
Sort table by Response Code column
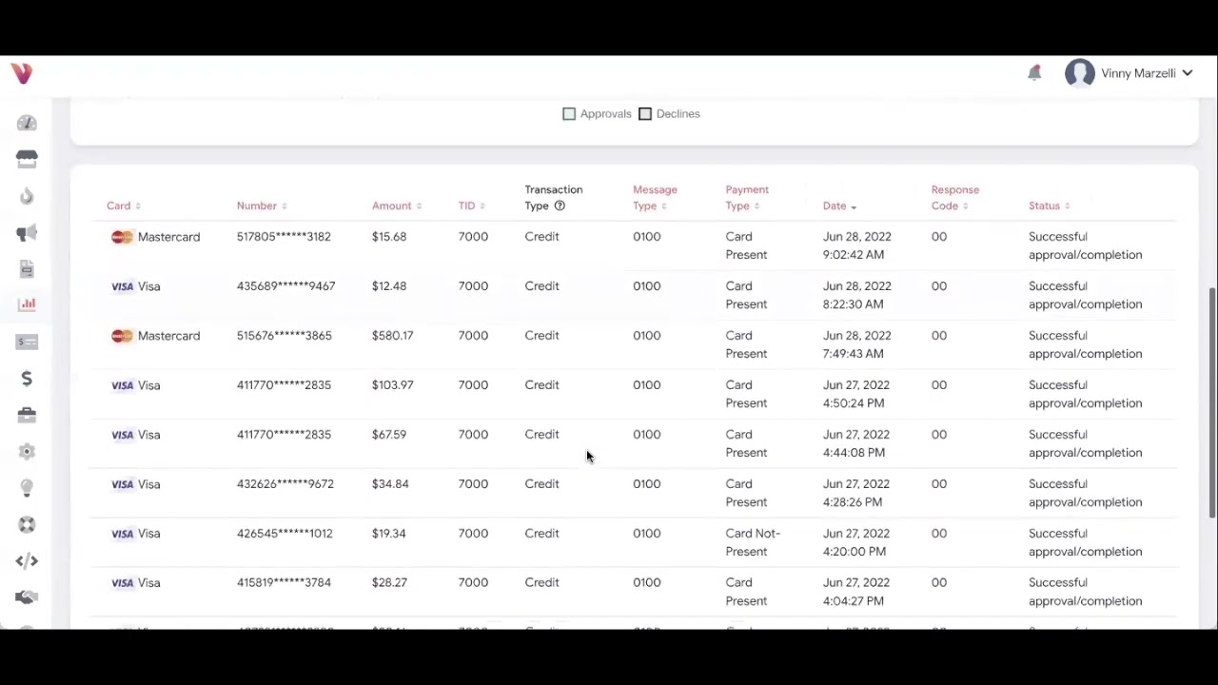955,198
